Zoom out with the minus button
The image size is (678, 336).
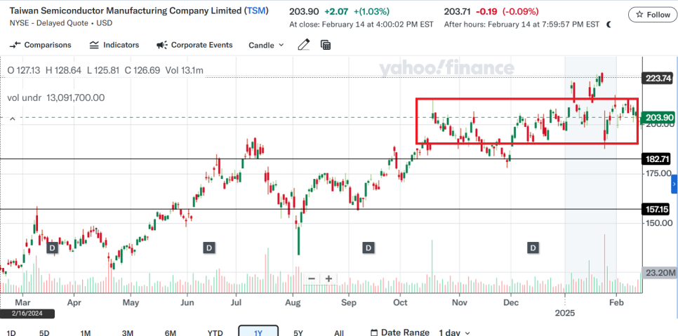click(312, 278)
